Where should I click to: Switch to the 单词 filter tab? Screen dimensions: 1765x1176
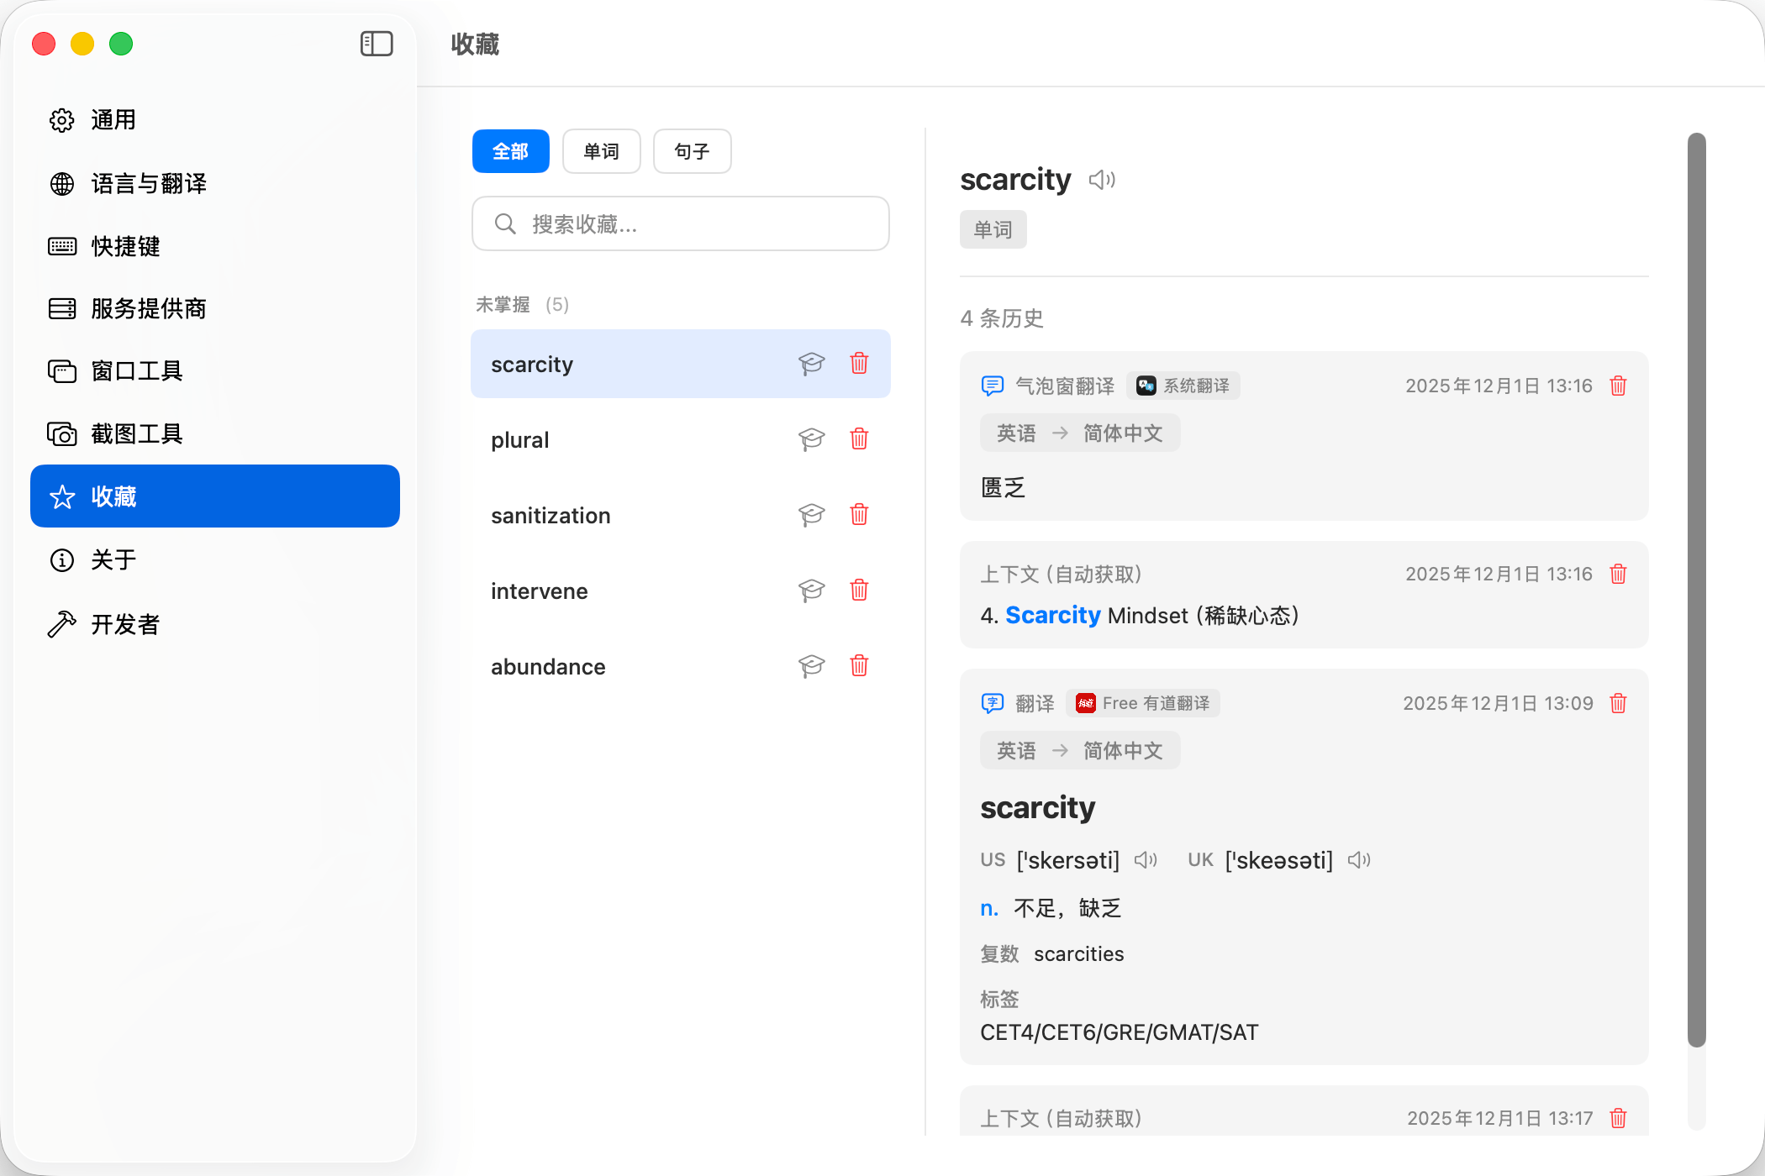point(601,151)
